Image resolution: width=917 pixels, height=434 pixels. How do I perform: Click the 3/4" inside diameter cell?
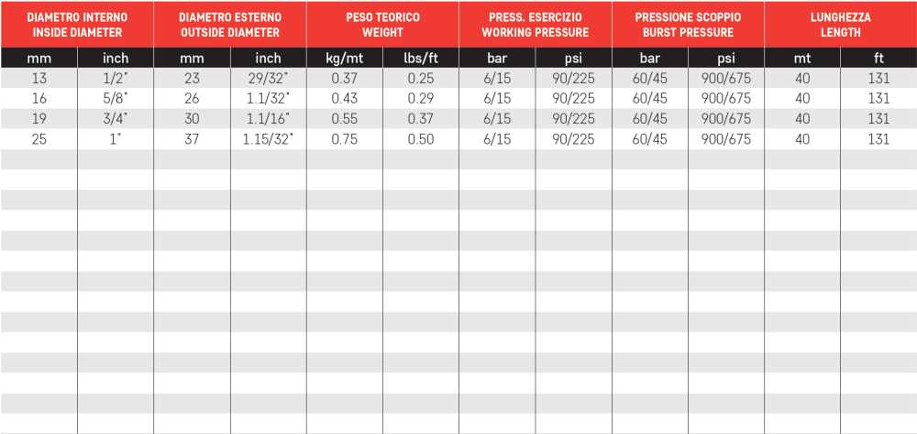[x=116, y=119]
